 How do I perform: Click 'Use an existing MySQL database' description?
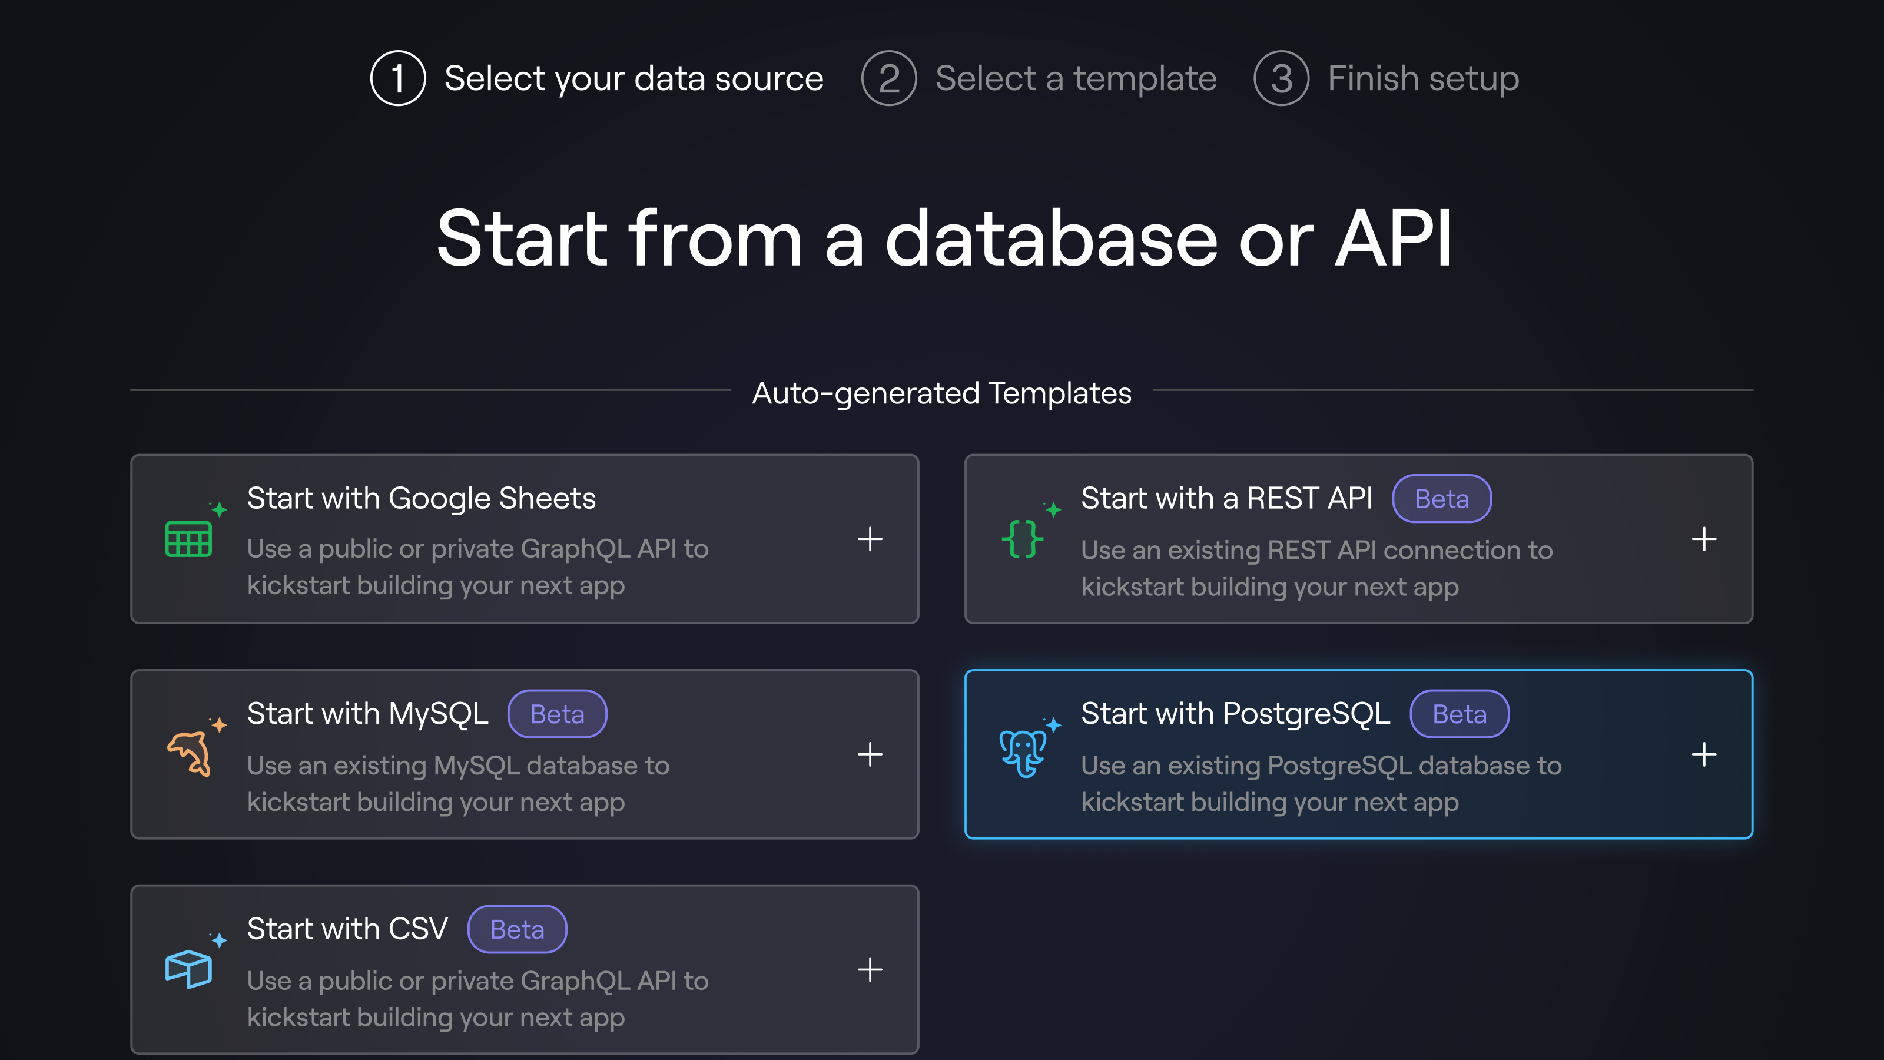458,783
